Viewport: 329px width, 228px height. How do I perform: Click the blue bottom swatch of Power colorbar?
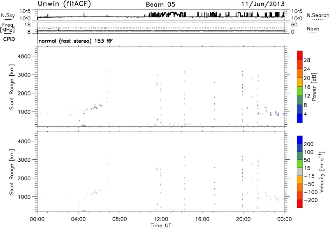(300, 118)
